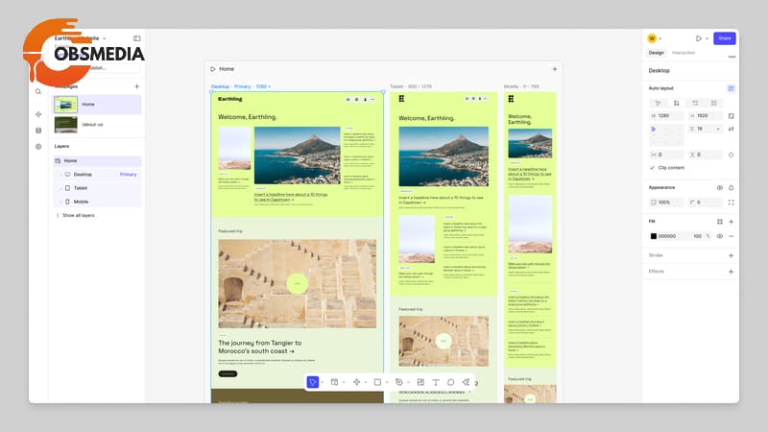Click the Share button

pos(725,38)
